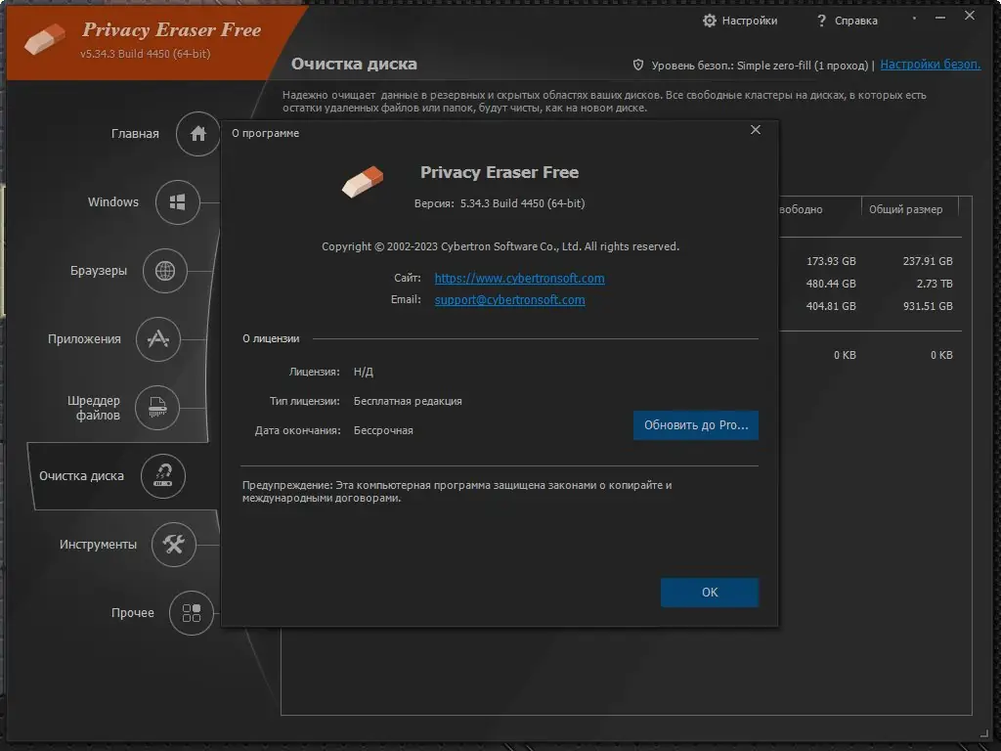Viewport: 1001px width, 751px height.
Task: Click Обновить до Pro... button
Action: [x=696, y=425]
